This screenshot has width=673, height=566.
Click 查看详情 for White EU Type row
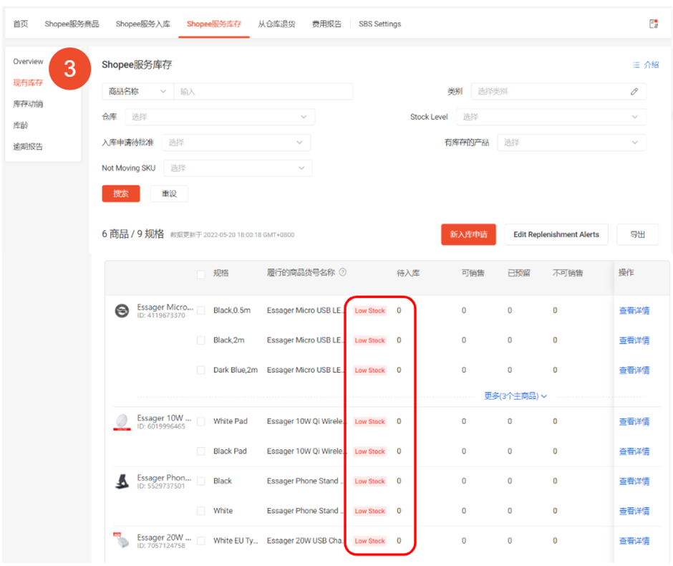(634, 541)
